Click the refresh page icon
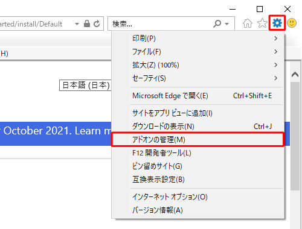 click(97, 24)
